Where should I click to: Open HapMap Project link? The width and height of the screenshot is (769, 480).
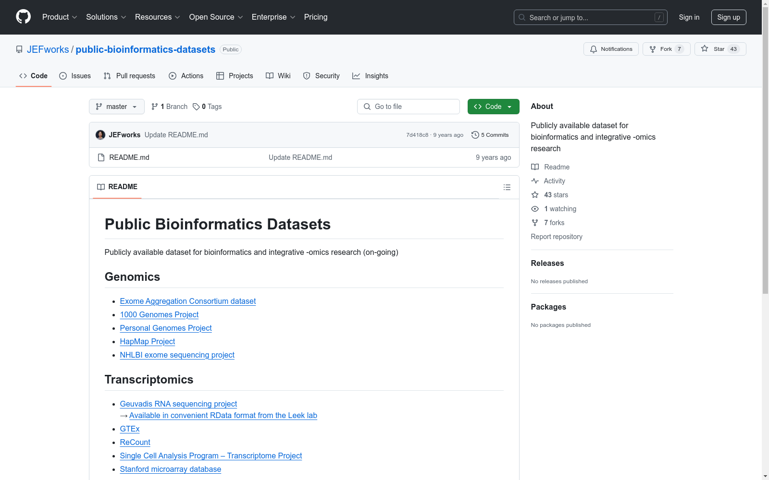tap(148, 341)
